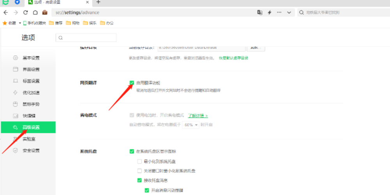Select 高级设置 in the sidebar
This screenshot has height=195, width=390.
tap(28, 128)
